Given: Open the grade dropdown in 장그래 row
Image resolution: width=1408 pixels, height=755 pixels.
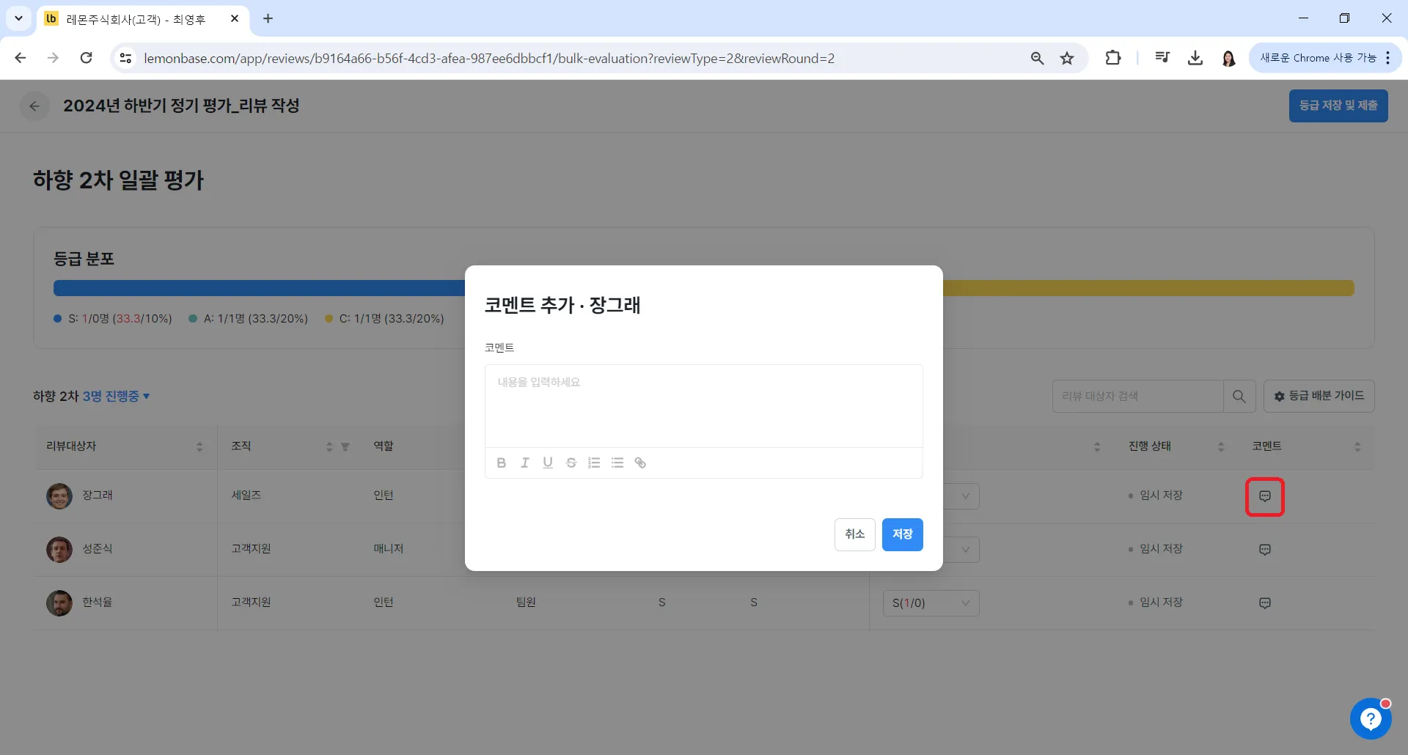Looking at the screenshot, I should pos(961,496).
